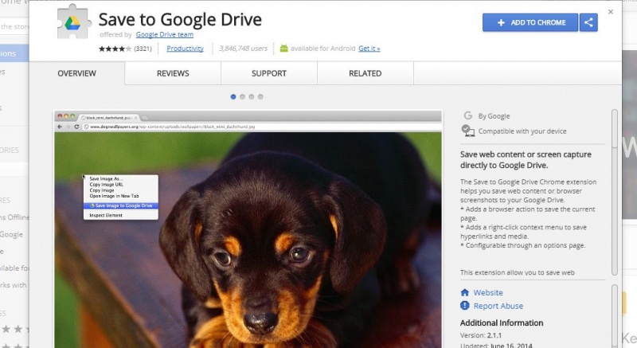Click the description panel scrollbar
Screen dimensions: 637x348
(x=614, y=193)
